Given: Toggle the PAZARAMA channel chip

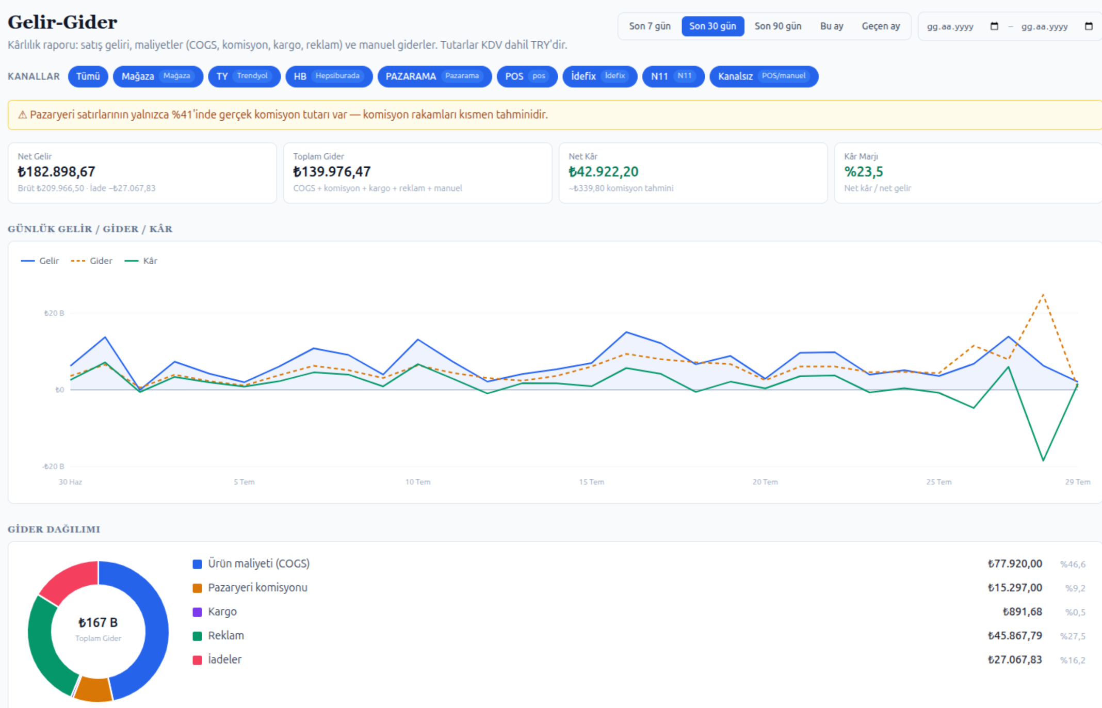Looking at the screenshot, I should [434, 76].
